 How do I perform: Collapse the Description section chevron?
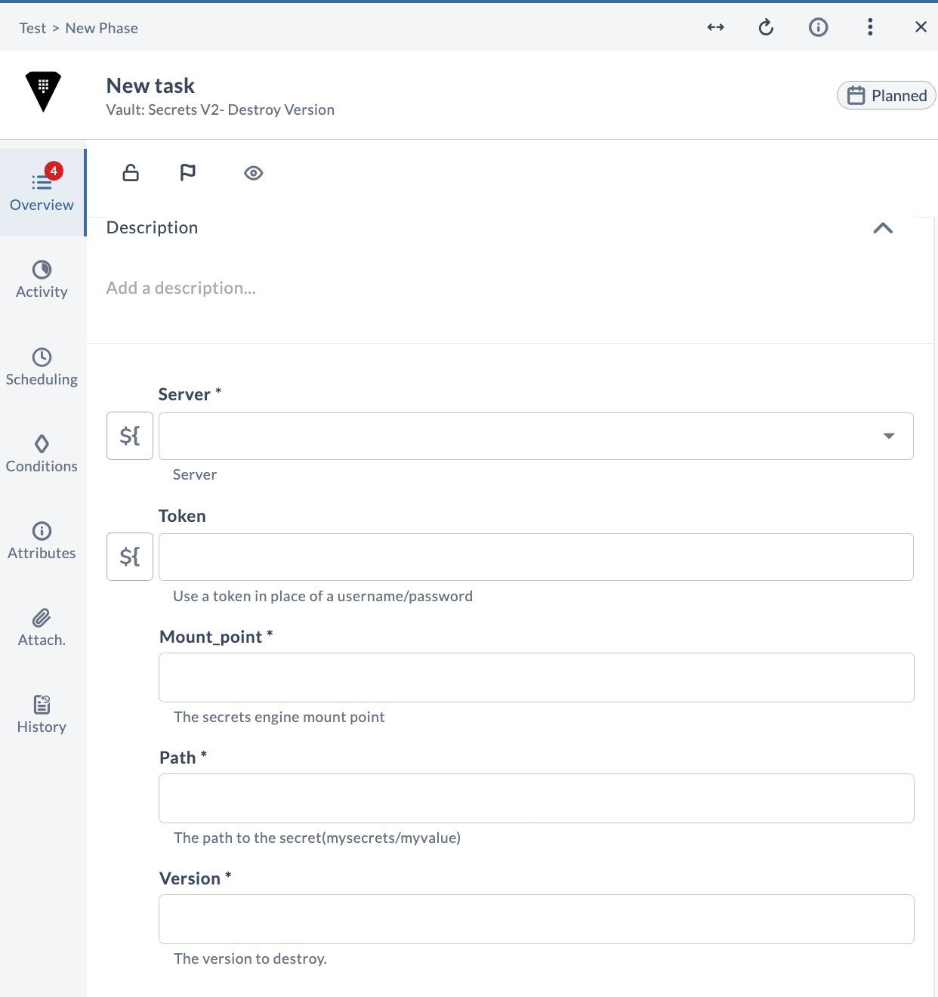pos(883,228)
